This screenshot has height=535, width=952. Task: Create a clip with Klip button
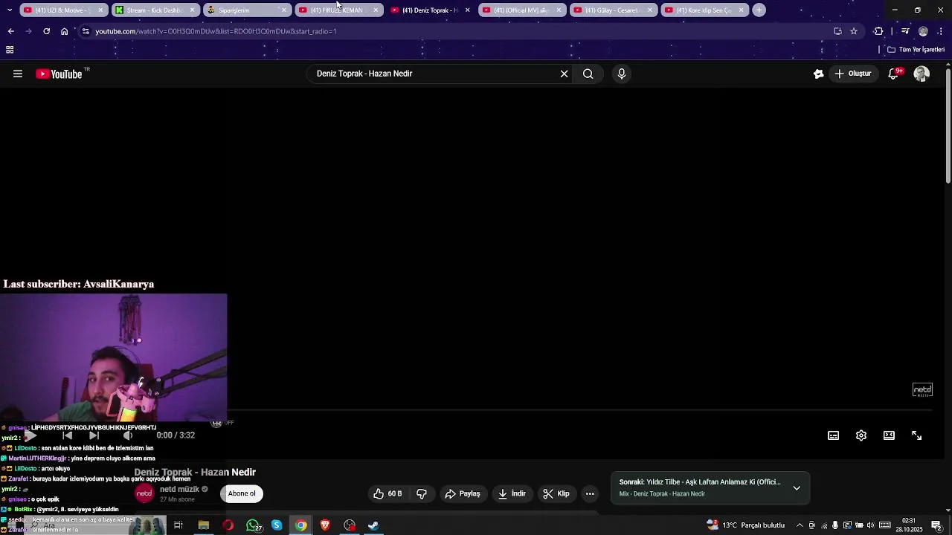556,493
